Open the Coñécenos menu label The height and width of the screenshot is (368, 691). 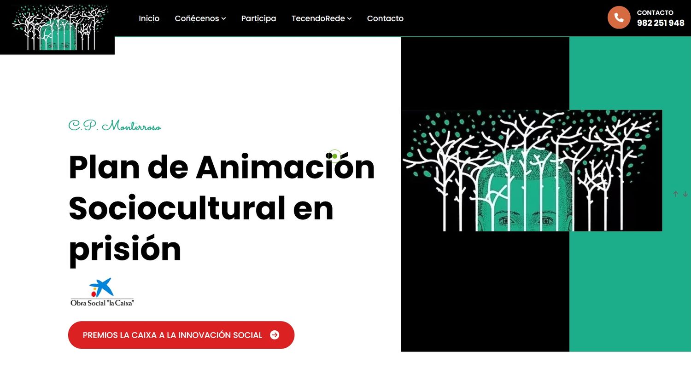click(x=197, y=18)
